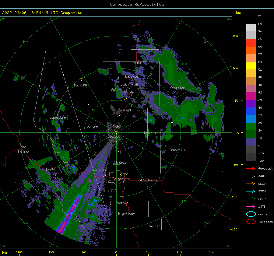Screen dimensions: 274x256
Task: Click the Ponoka label
Action: 139,63
